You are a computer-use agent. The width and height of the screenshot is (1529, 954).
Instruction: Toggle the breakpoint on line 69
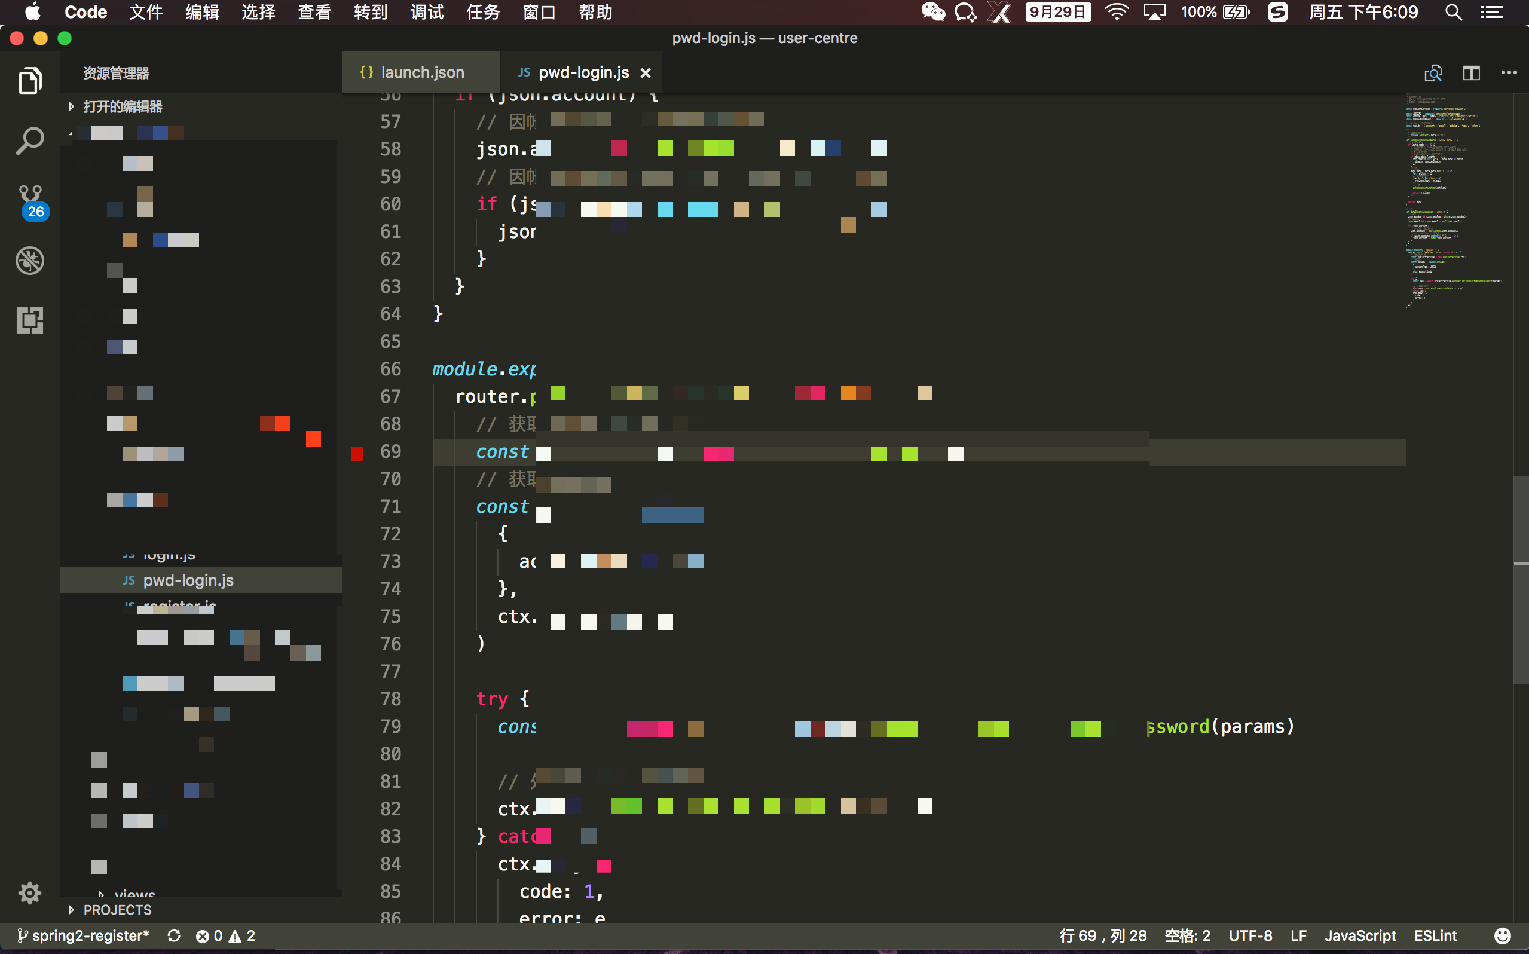click(357, 453)
